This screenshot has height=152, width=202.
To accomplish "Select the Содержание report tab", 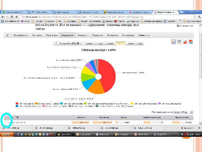I will point(67,35).
